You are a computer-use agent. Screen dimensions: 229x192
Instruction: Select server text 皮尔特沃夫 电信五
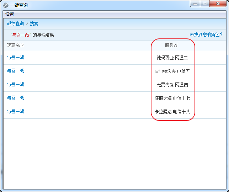pos(172,71)
